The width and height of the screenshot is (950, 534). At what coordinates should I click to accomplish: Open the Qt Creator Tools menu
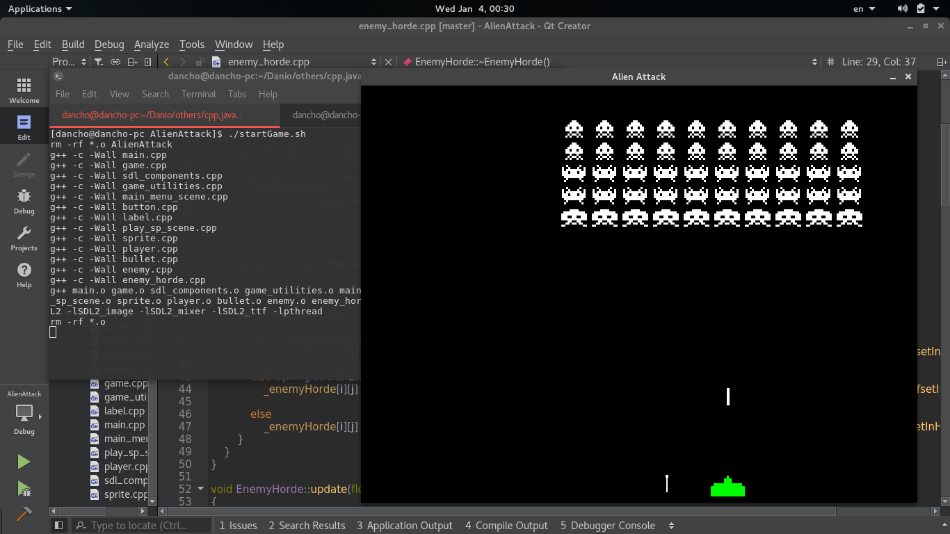[192, 44]
